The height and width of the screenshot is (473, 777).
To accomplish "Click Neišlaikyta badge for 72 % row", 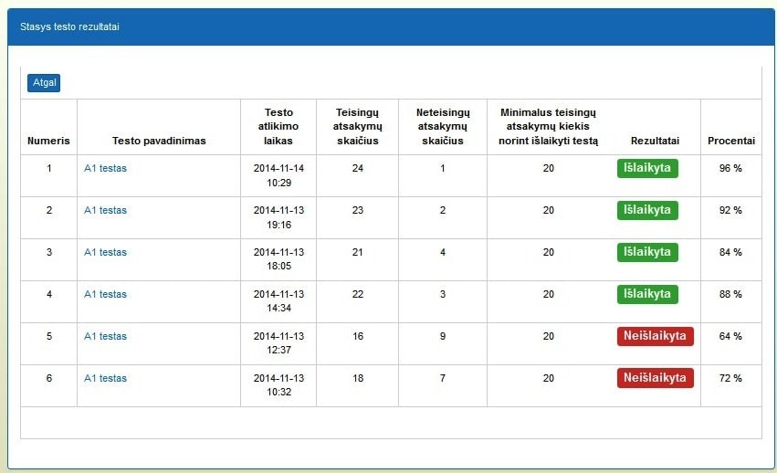I will pyautogui.click(x=655, y=378).
